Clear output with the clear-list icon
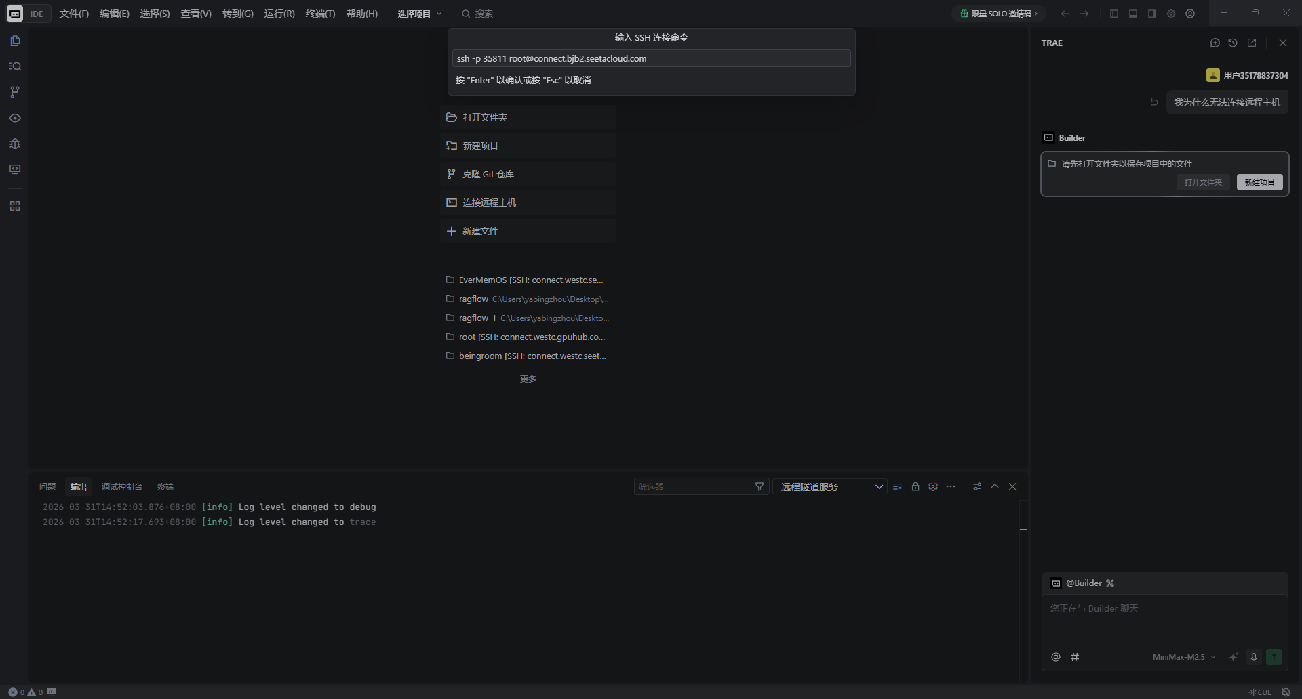1302x699 pixels. 897,486
